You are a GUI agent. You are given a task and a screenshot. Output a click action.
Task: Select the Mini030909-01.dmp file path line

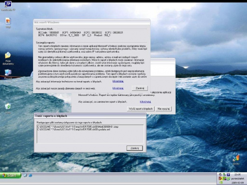click(x=78, y=127)
